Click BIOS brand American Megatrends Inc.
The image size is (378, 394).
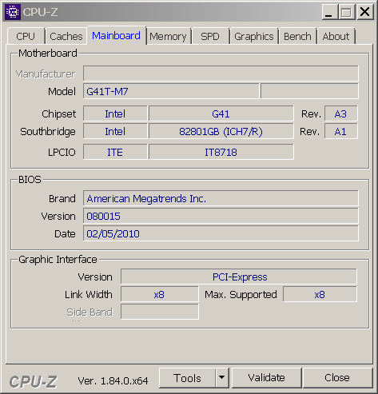tap(221, 198)
